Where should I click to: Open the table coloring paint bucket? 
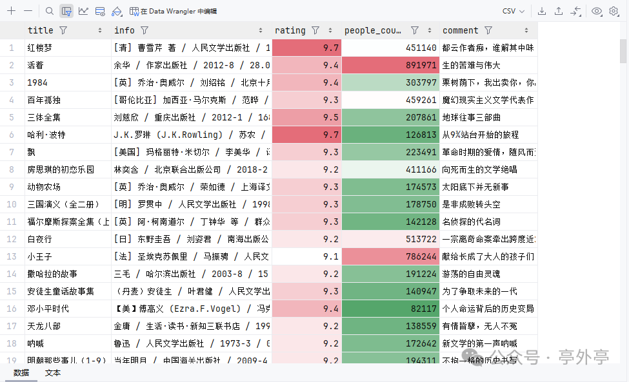coord(117,11)
